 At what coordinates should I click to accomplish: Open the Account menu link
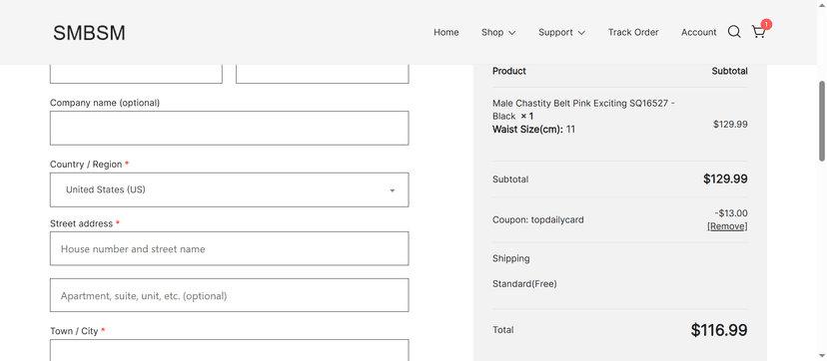(x=698, y=32)
